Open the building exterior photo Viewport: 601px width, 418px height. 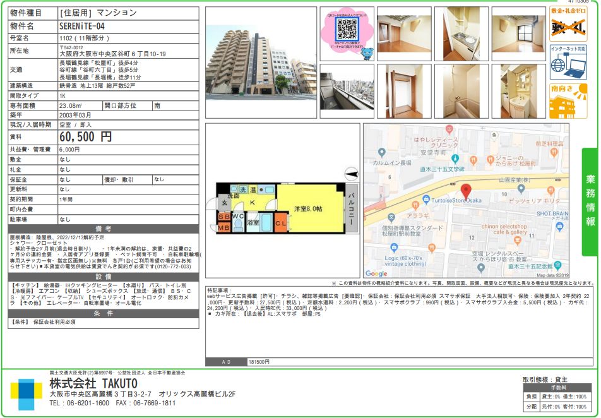pyautogui.click(x=260, y=63)
